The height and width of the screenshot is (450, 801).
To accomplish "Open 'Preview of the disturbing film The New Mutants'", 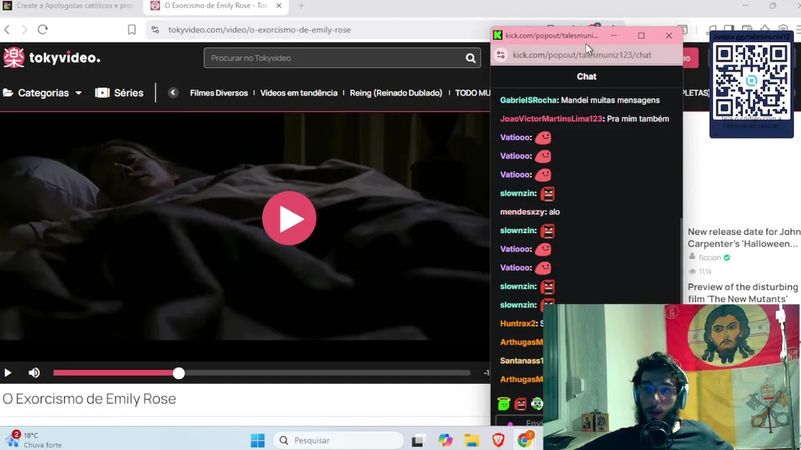I will [x=742, y=292].
